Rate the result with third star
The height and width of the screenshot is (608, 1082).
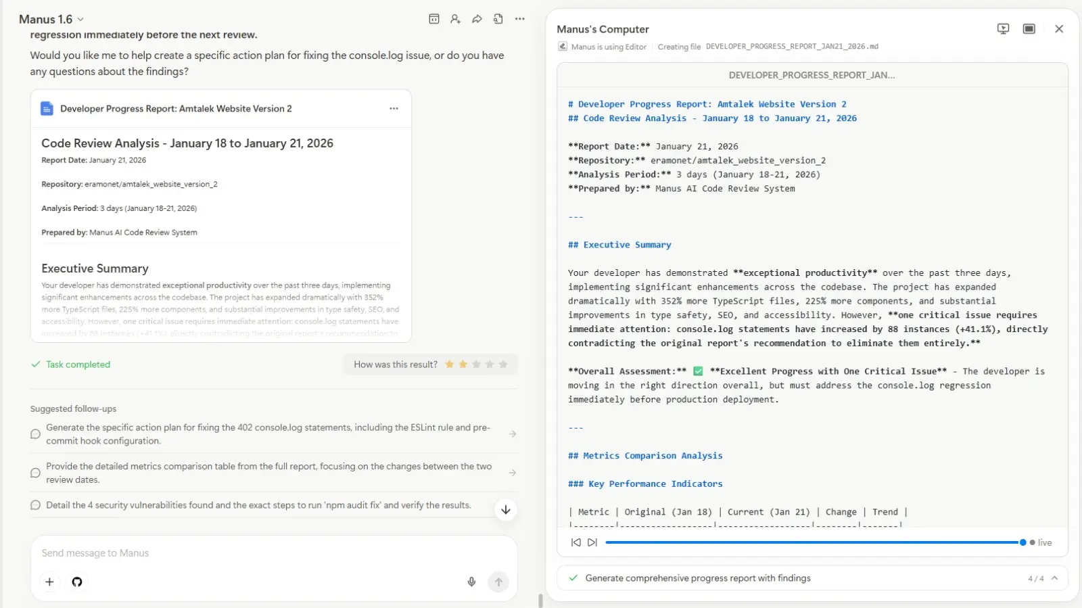pyautogui.click(x=476, y=365)
